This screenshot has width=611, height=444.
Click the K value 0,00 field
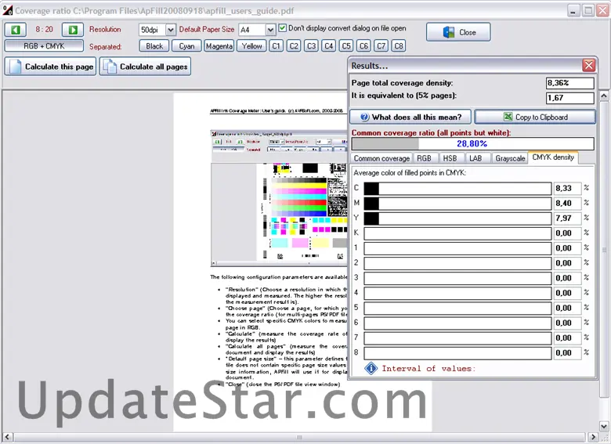click(567, 233)
